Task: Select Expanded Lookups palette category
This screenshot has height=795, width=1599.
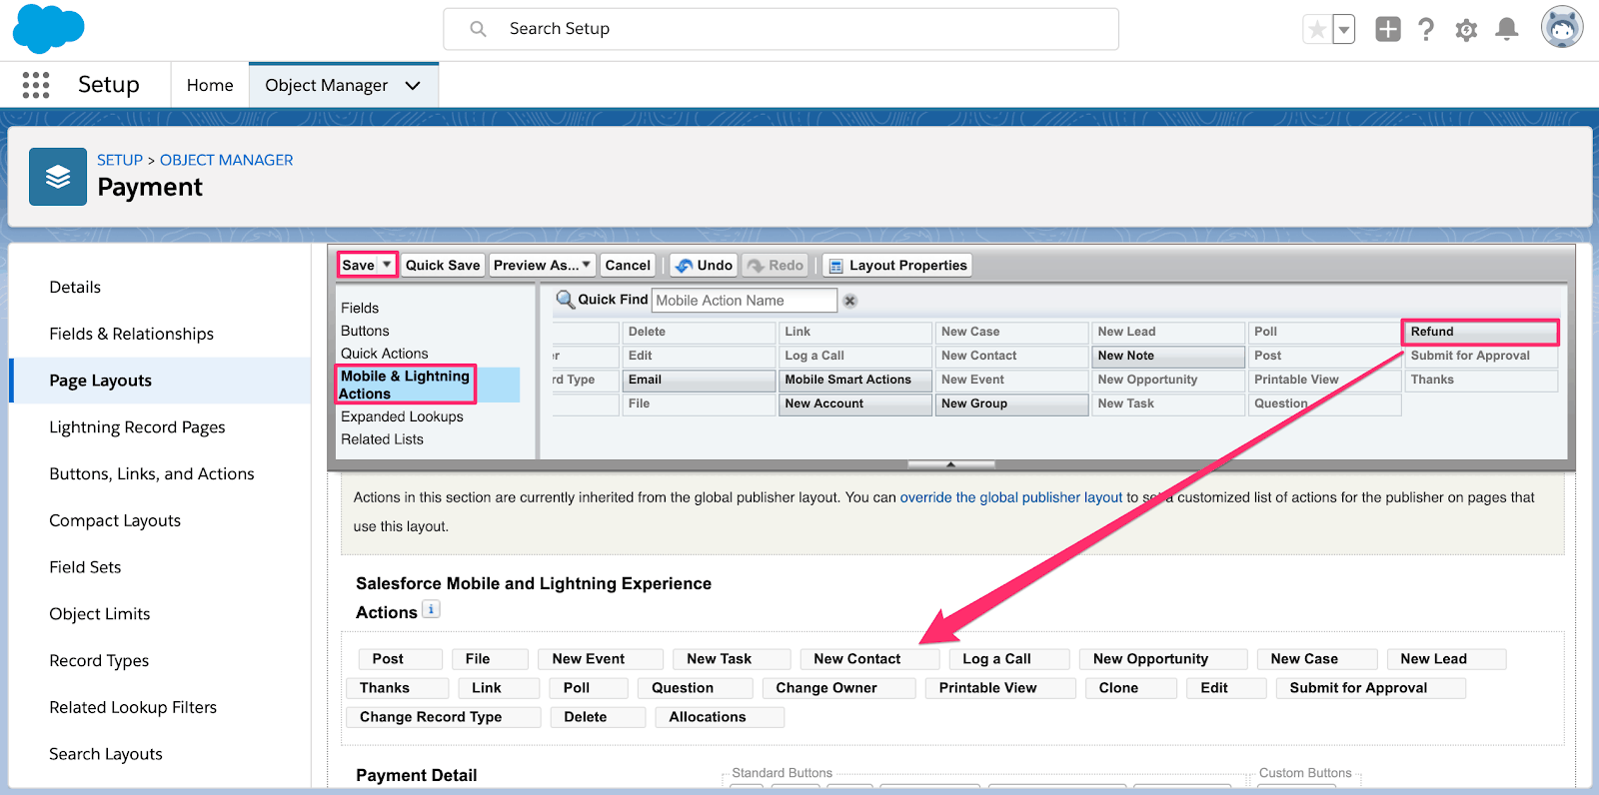Action: coord(402,416)
